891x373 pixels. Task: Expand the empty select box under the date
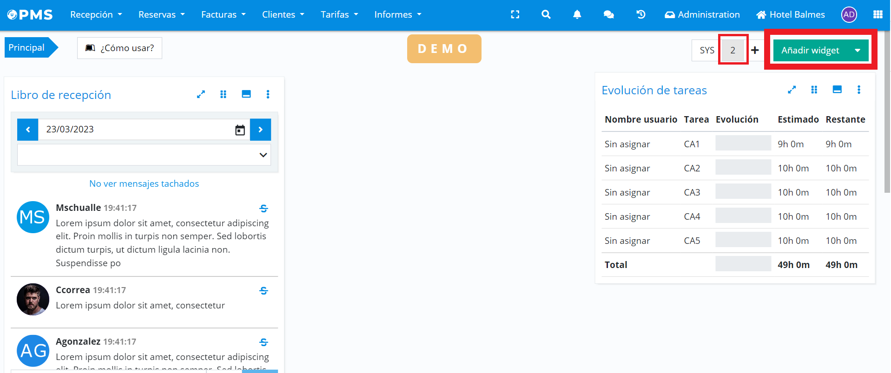144,155
